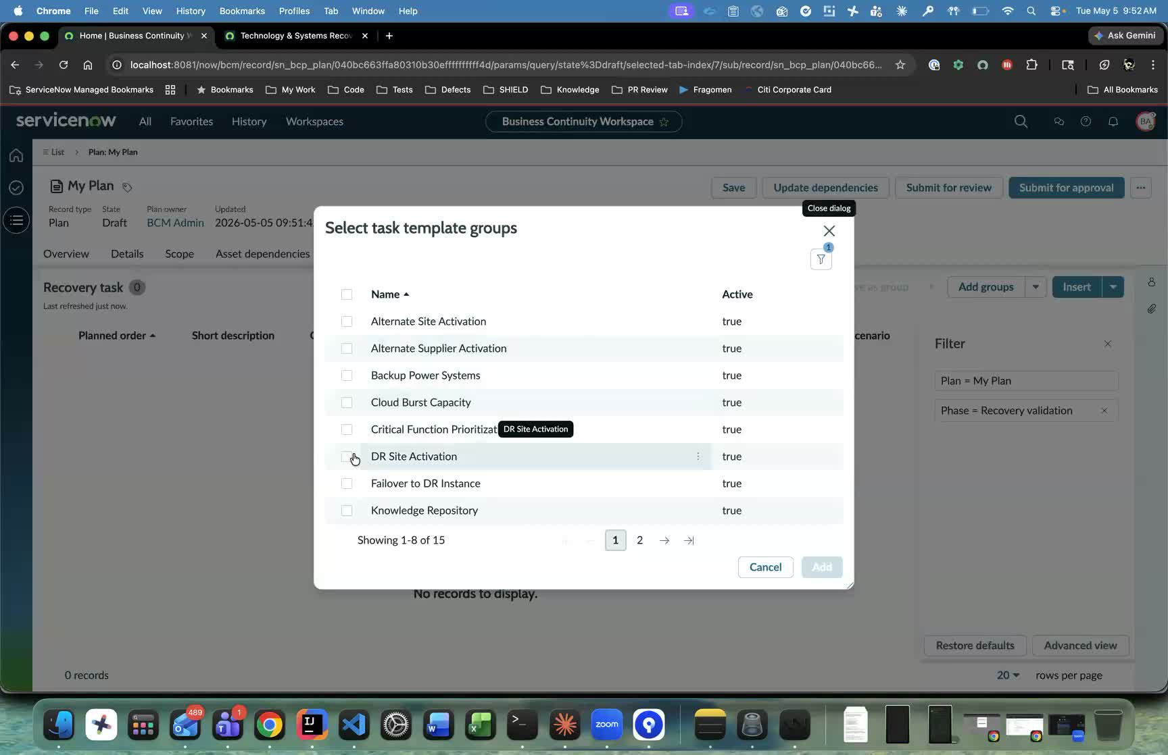Check Backup Power Systems row

[x=347, y=375]
